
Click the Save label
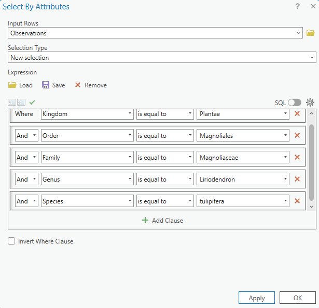tap(59, 85)
